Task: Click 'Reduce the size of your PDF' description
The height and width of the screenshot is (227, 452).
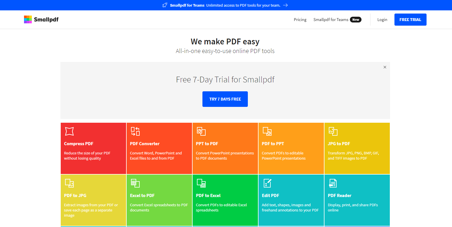Action: (87, 156)
